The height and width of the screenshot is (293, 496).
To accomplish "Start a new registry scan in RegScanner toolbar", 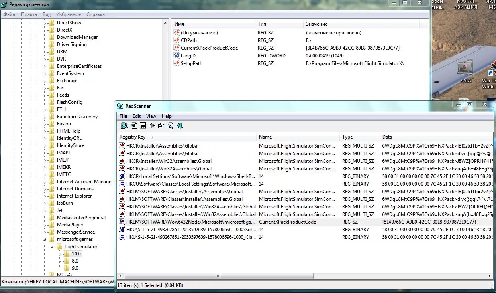I will tap(125, 125).
